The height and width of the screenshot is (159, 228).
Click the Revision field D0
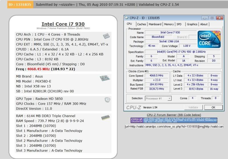tap(213, 61)
